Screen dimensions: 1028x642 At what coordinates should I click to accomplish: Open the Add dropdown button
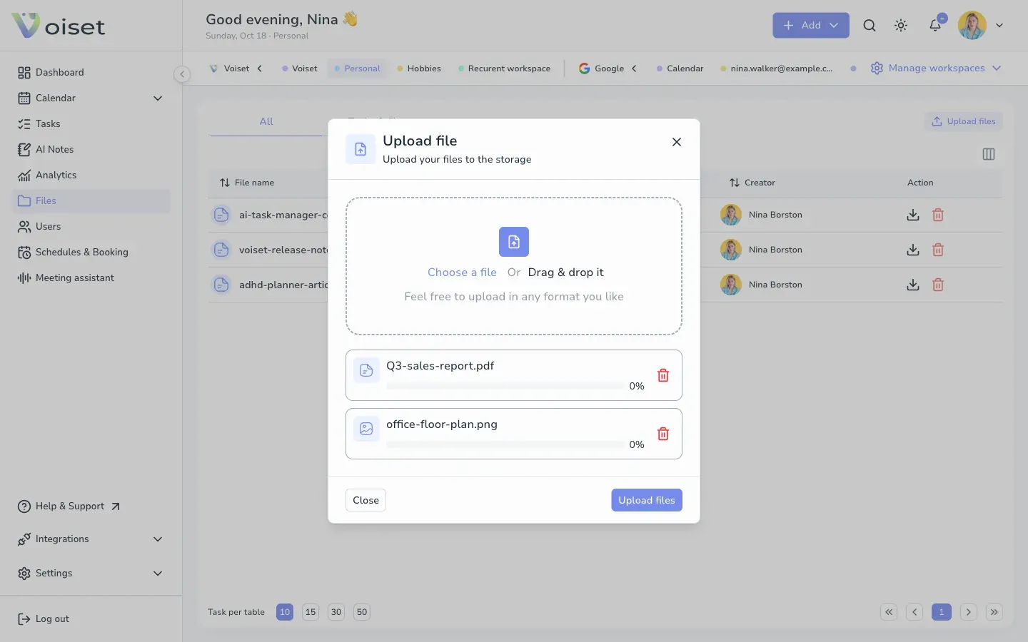(811, 25)
